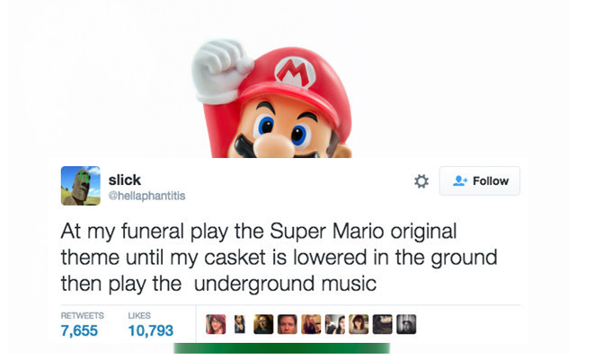Click the second narrow liker avatar
Image resolution: width=594 pixels, height=359 pixels.
[239, 324]
